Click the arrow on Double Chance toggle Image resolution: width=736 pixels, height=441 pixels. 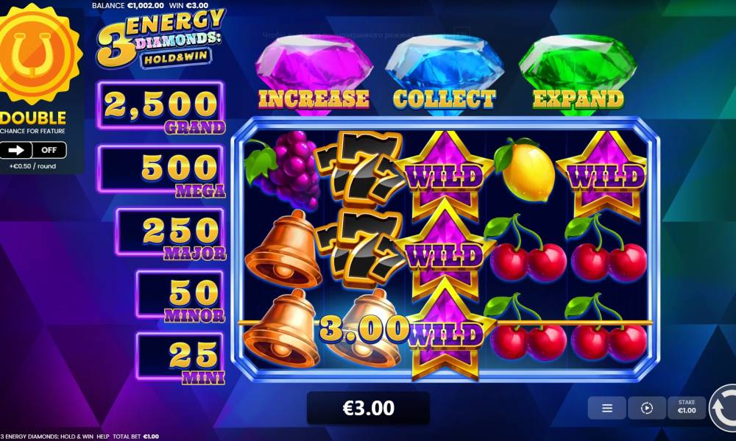16,150
